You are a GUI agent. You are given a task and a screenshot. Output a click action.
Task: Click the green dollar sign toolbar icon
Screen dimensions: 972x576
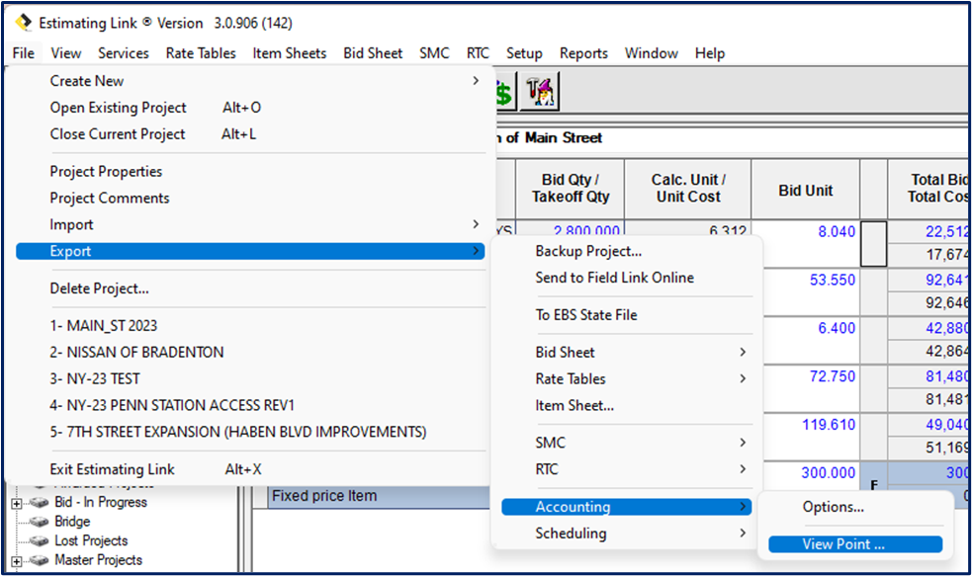(504, 93)
